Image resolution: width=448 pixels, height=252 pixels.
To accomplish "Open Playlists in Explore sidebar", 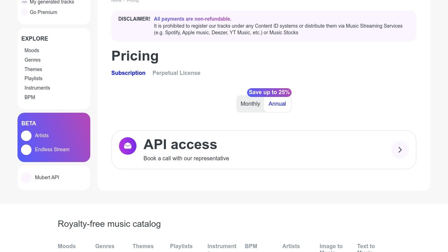I will point(33,78).
